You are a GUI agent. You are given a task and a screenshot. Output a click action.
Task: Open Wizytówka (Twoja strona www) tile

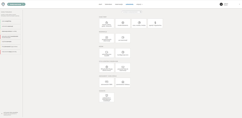[107, 68]
